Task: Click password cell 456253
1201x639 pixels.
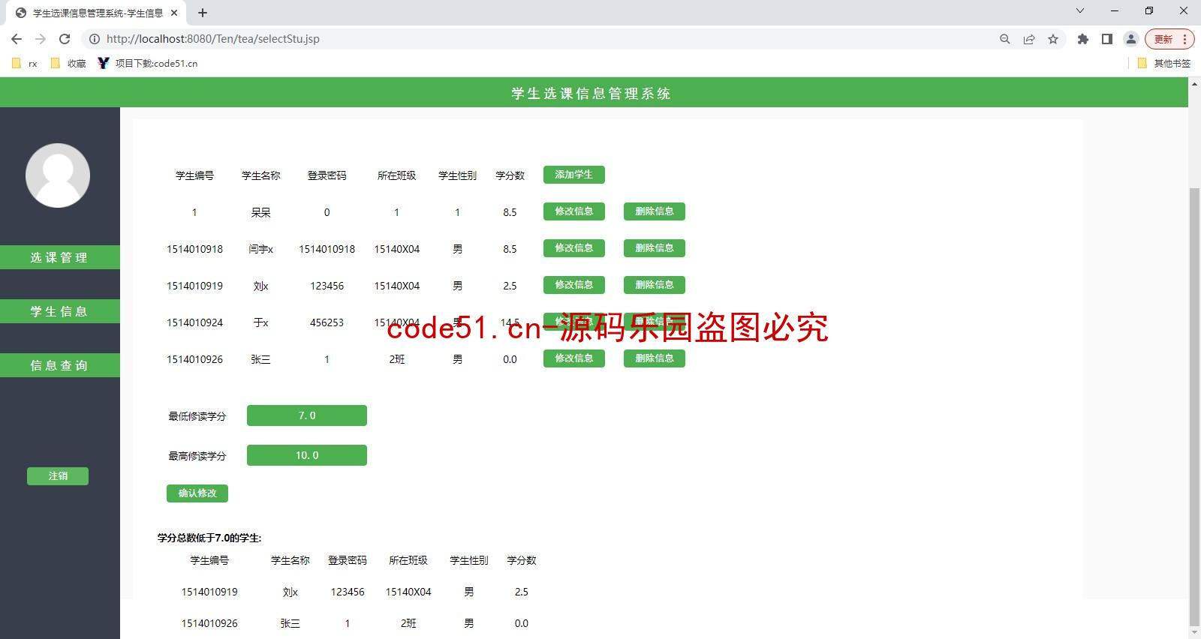Action: [327, 322]
